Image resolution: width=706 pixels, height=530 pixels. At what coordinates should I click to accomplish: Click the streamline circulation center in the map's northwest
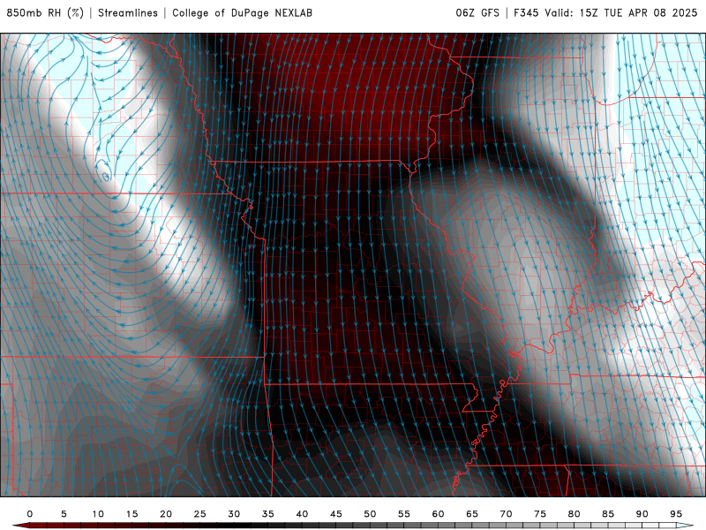pyautogui.click(x=106, y=177)
